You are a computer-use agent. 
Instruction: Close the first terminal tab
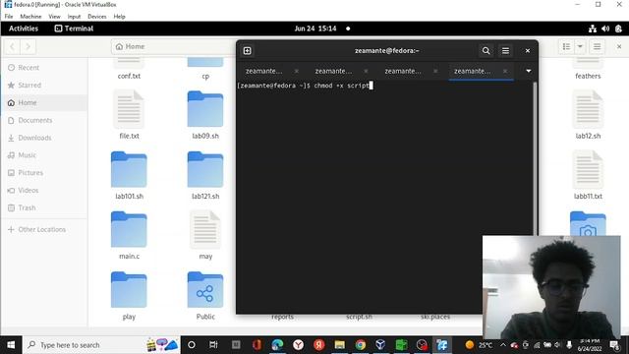[x=297, y=71]
